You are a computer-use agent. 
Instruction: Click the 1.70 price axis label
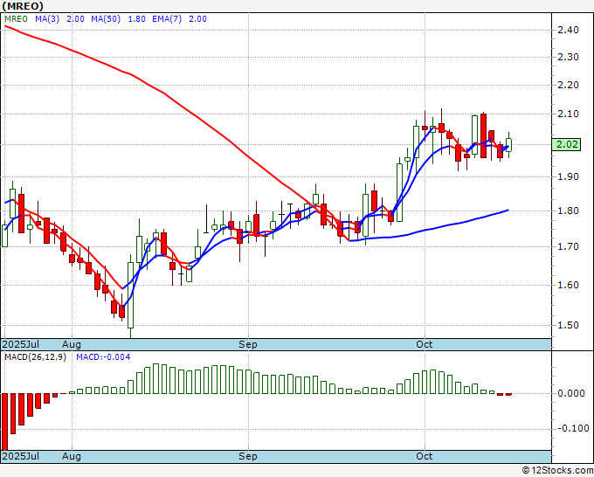(569, 246)
